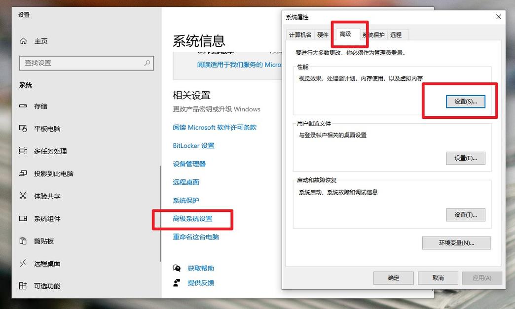Click the 重命名这台电脑 link
515x309 pixels.
tap(196, 237)
